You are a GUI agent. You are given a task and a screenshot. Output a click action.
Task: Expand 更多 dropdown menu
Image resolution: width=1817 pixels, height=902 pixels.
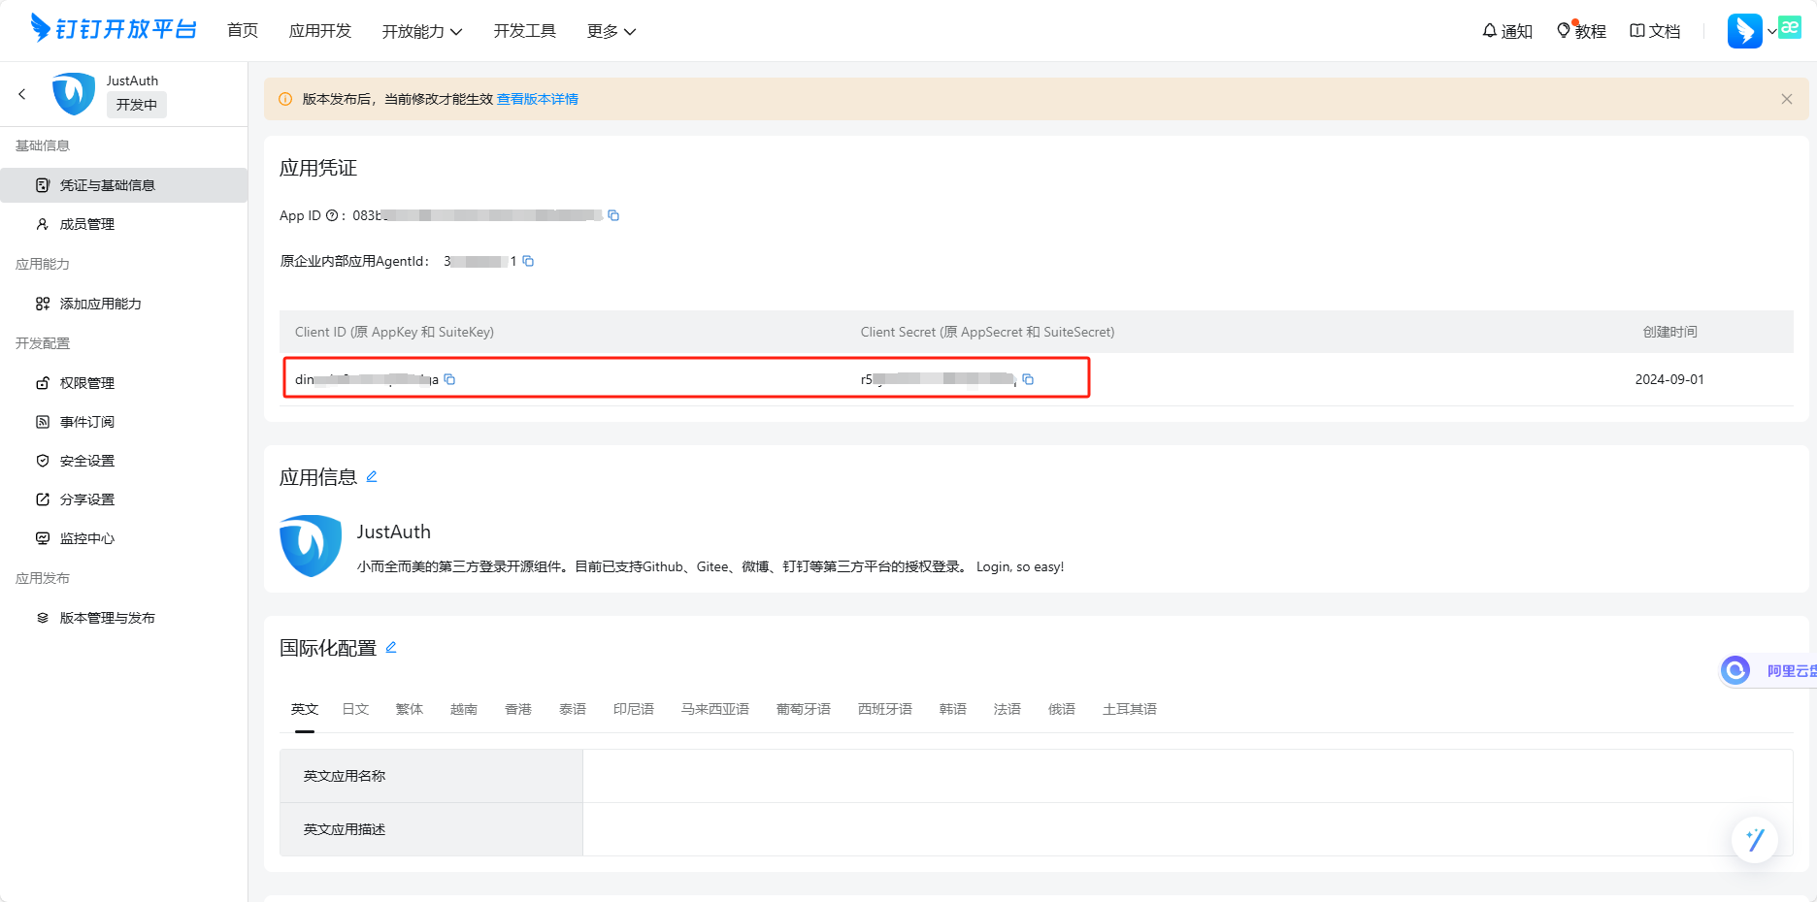click(611, 31)
